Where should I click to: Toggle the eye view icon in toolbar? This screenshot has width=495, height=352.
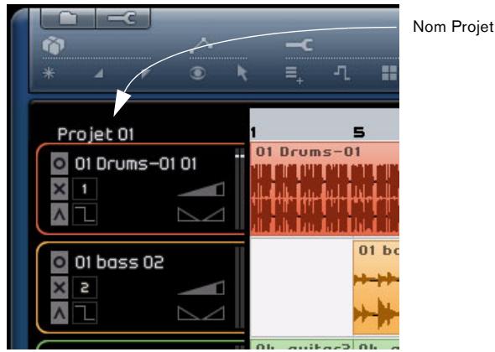(198, 73)
